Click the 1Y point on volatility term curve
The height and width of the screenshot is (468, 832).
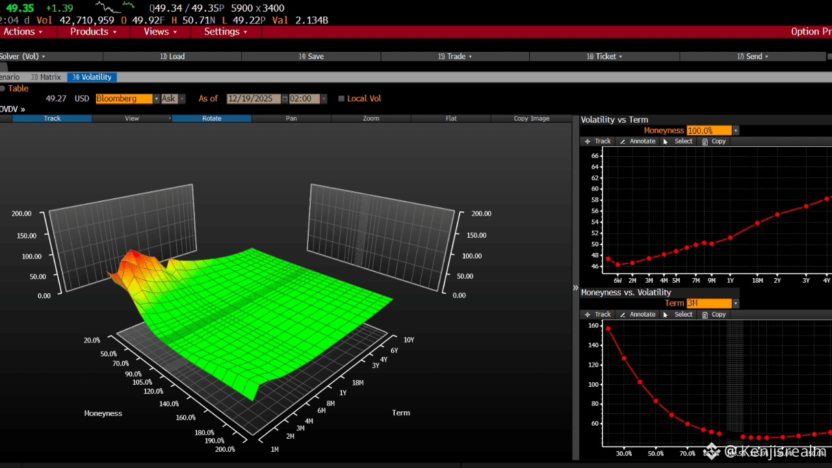(730, 237)
